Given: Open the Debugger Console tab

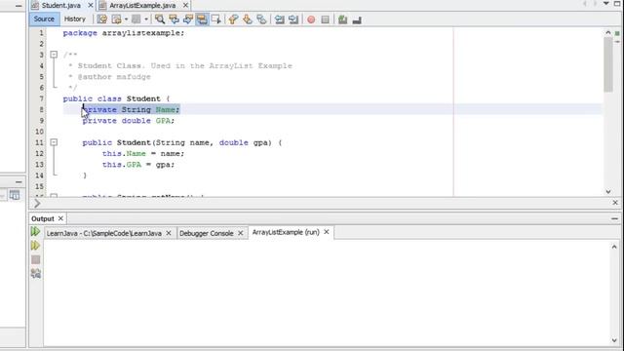Looking at the screenshot, I should pos(206,233).
